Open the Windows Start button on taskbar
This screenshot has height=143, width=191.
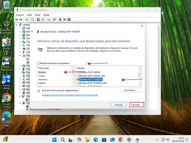(x=54, y=140)
